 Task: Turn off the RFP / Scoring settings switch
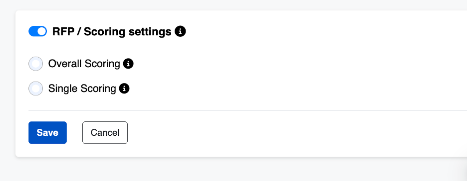38,31
